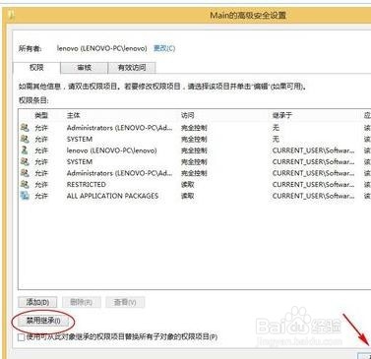This screenshot has height=359, width=371.
Task: Click the 查看(V) button
Action: pos(125,302)
